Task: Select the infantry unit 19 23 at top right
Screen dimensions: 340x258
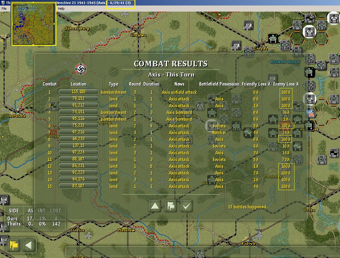Action: [x=322, y=25]
